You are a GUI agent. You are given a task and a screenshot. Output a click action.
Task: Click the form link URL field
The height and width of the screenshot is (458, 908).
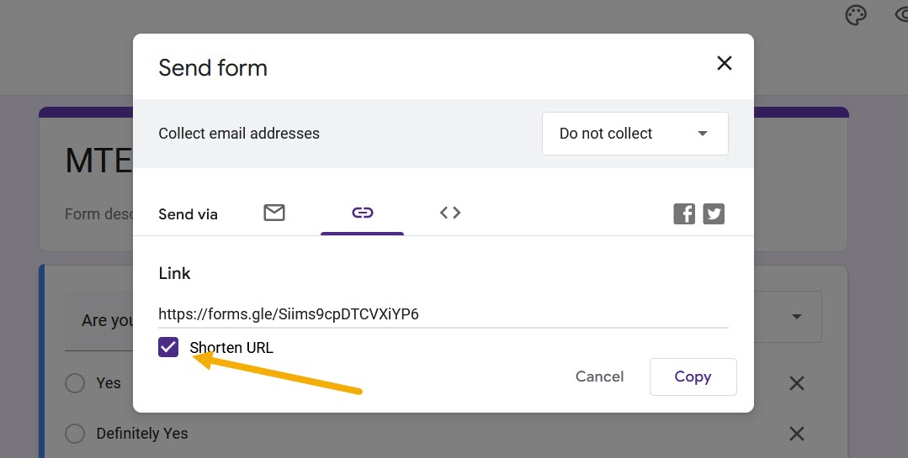pyautogui.click(x=443, y=314)
